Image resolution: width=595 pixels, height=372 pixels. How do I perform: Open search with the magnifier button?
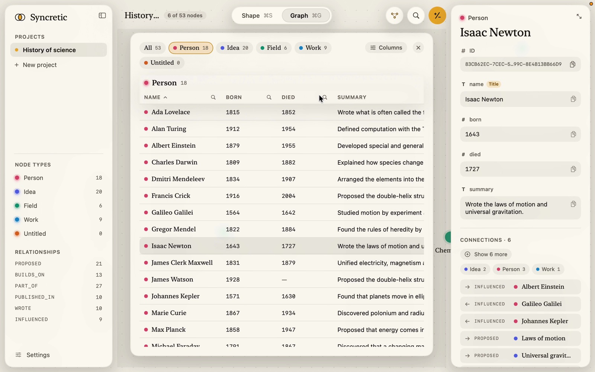click(416, 16)
